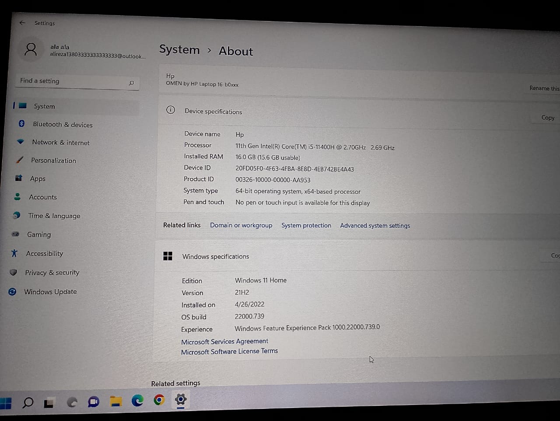Select the System monitor icon in sidebar
This screenshot has width=560, height=421.
point(23,106)
